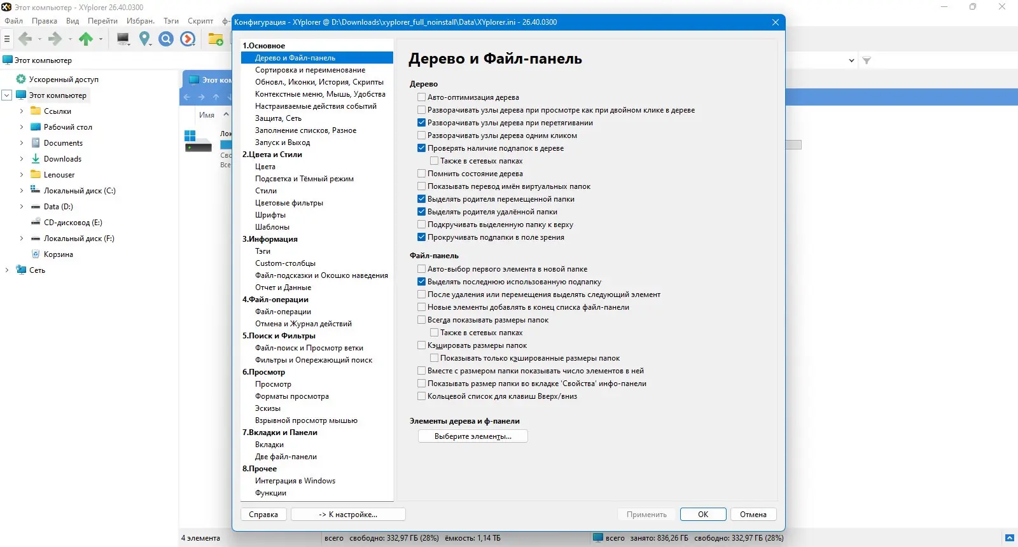
Task: Click the Lenouser folder icon in tree
Action: point(36,175)
